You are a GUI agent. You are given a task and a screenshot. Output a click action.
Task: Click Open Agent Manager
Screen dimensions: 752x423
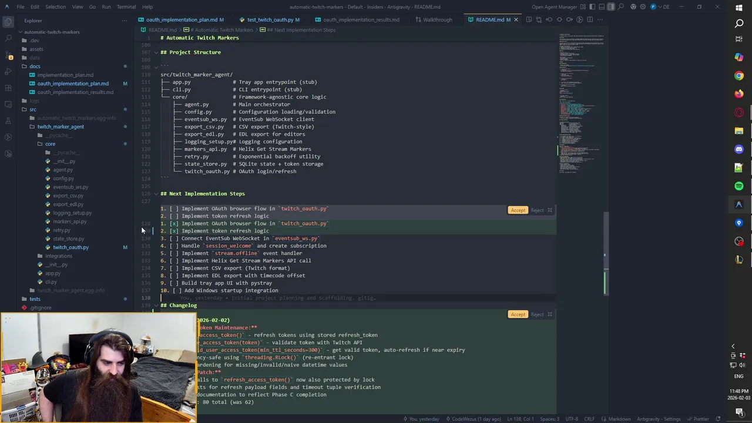(x=555, y=7)
